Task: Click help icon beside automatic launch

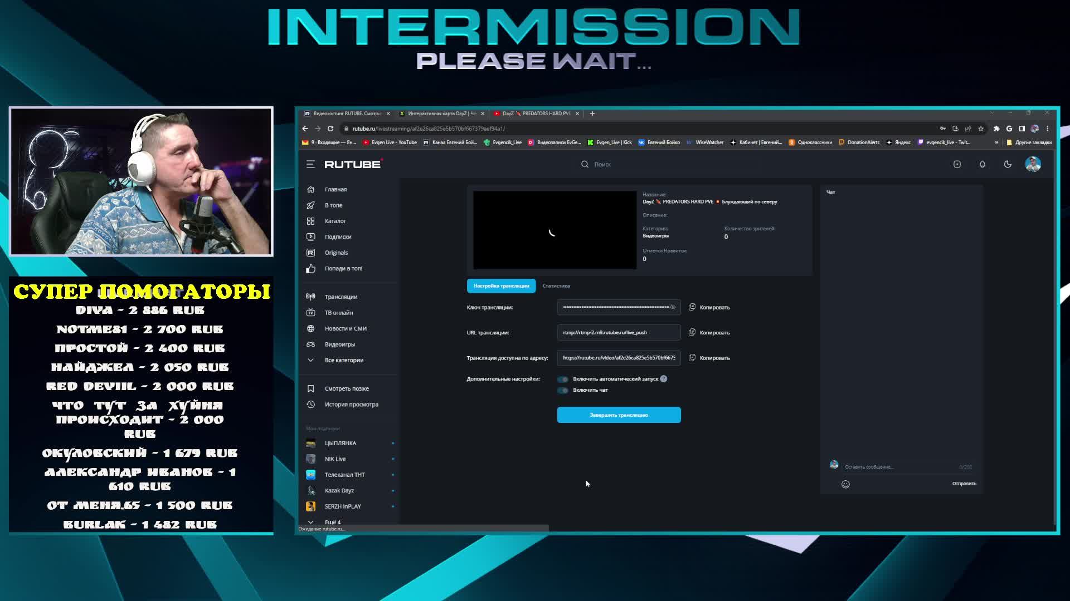Action: coord(664,379)
